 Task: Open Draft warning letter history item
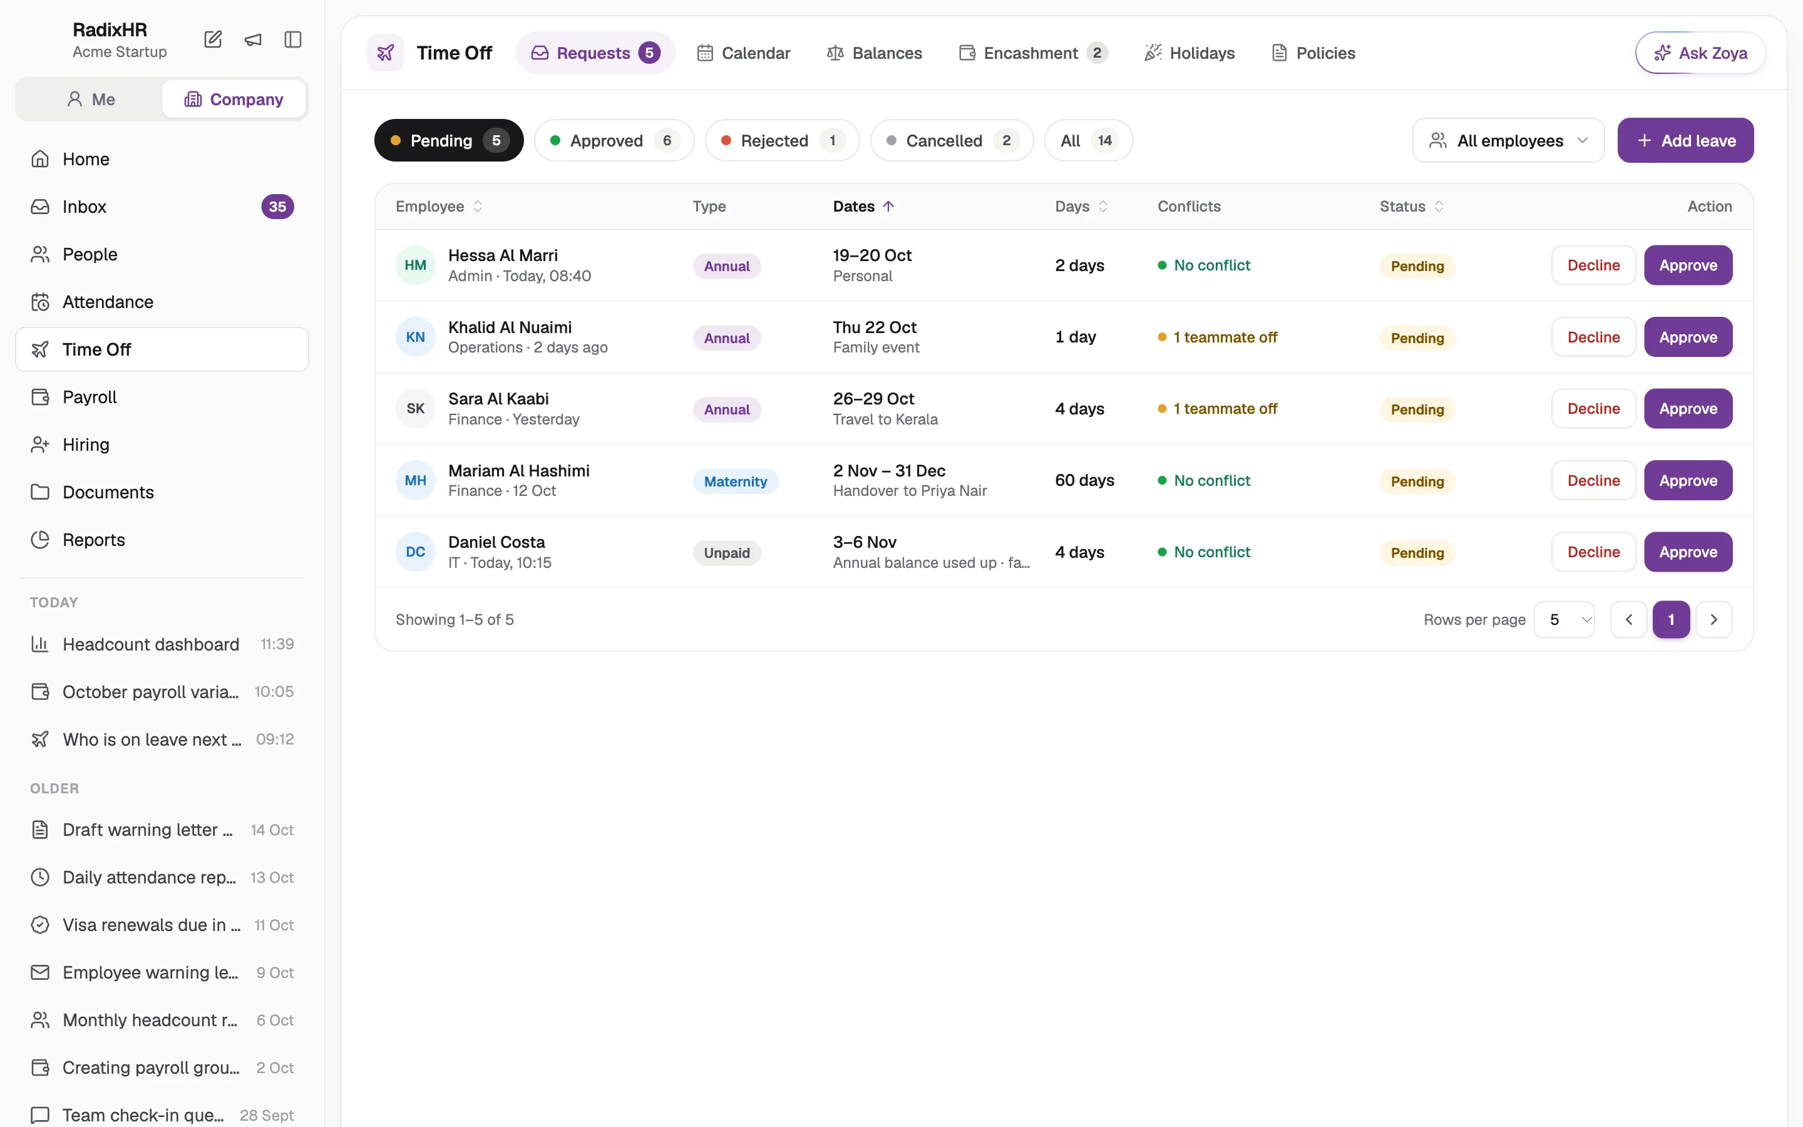click(162, 830)
